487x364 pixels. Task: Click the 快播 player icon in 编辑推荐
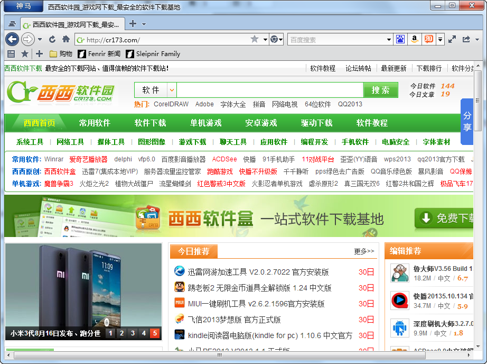coord(400,301)
